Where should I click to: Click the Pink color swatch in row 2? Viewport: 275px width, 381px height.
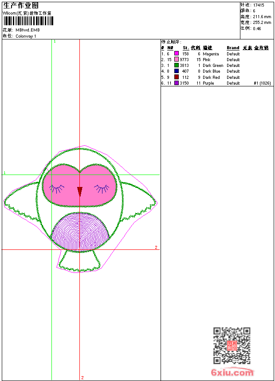tap(177, 59)
